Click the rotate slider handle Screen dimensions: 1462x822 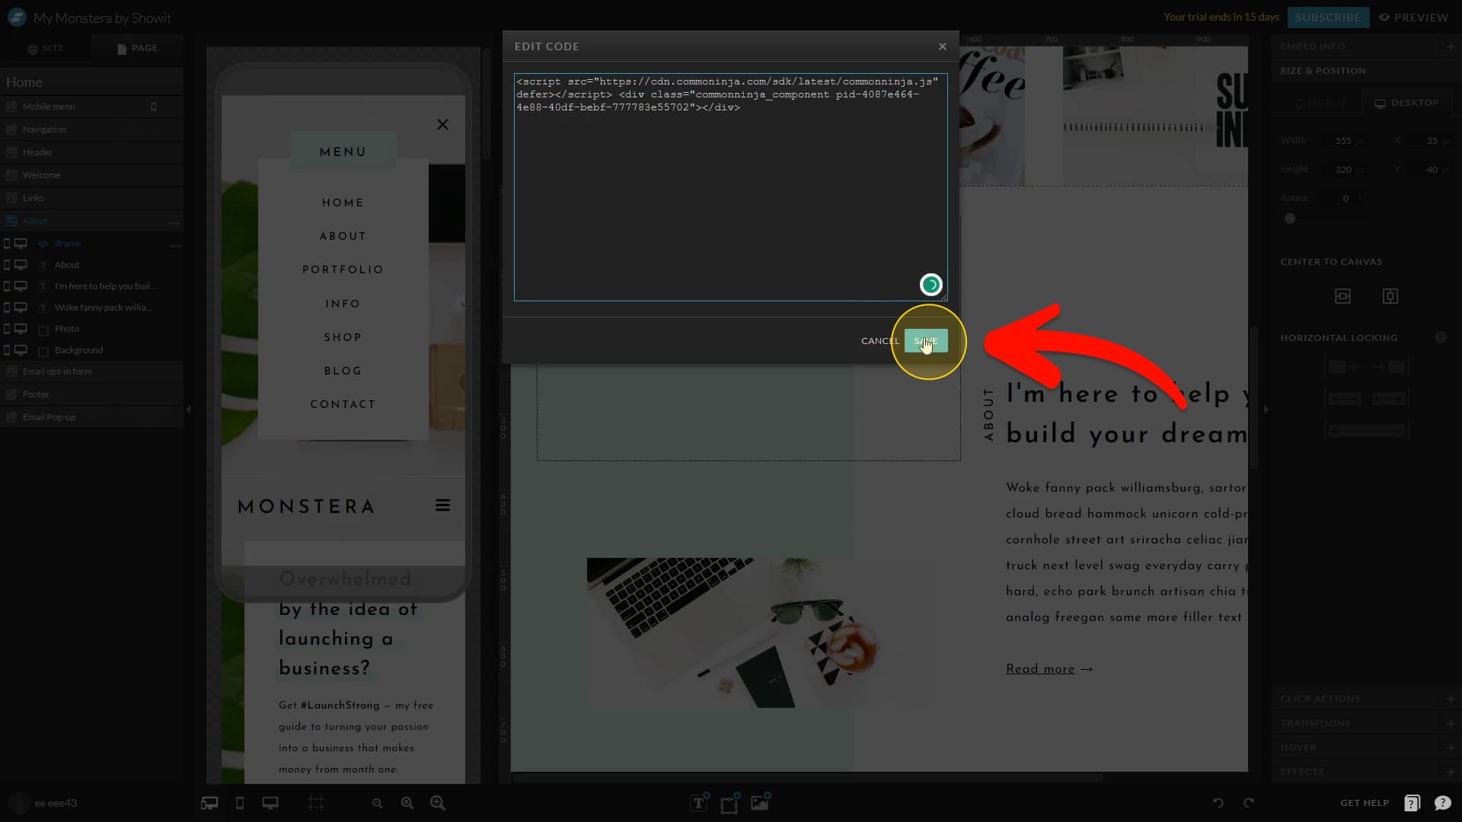1290,218
